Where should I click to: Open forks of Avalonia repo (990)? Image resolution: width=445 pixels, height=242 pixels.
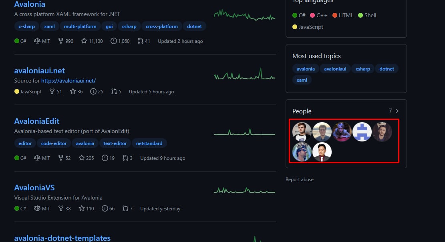66,41
